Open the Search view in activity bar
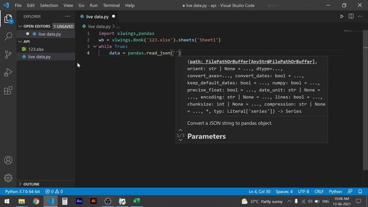368x207 pixels. click(8, 36)
